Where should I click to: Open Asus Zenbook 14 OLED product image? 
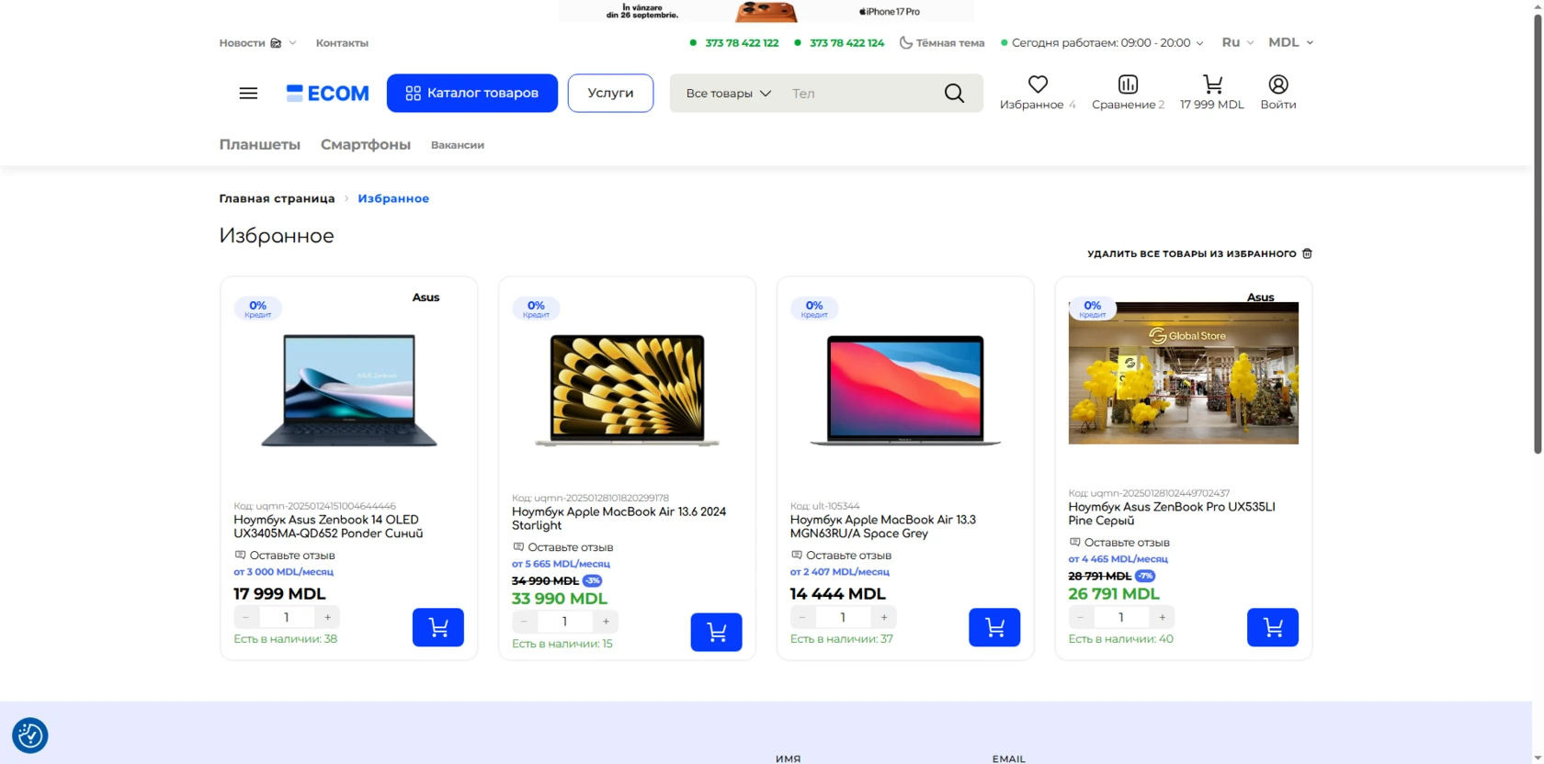coord(349,390)
